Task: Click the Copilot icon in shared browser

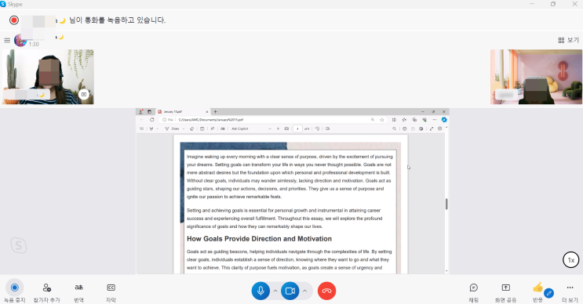Action: pyautogui.click(x=444, y=120)
